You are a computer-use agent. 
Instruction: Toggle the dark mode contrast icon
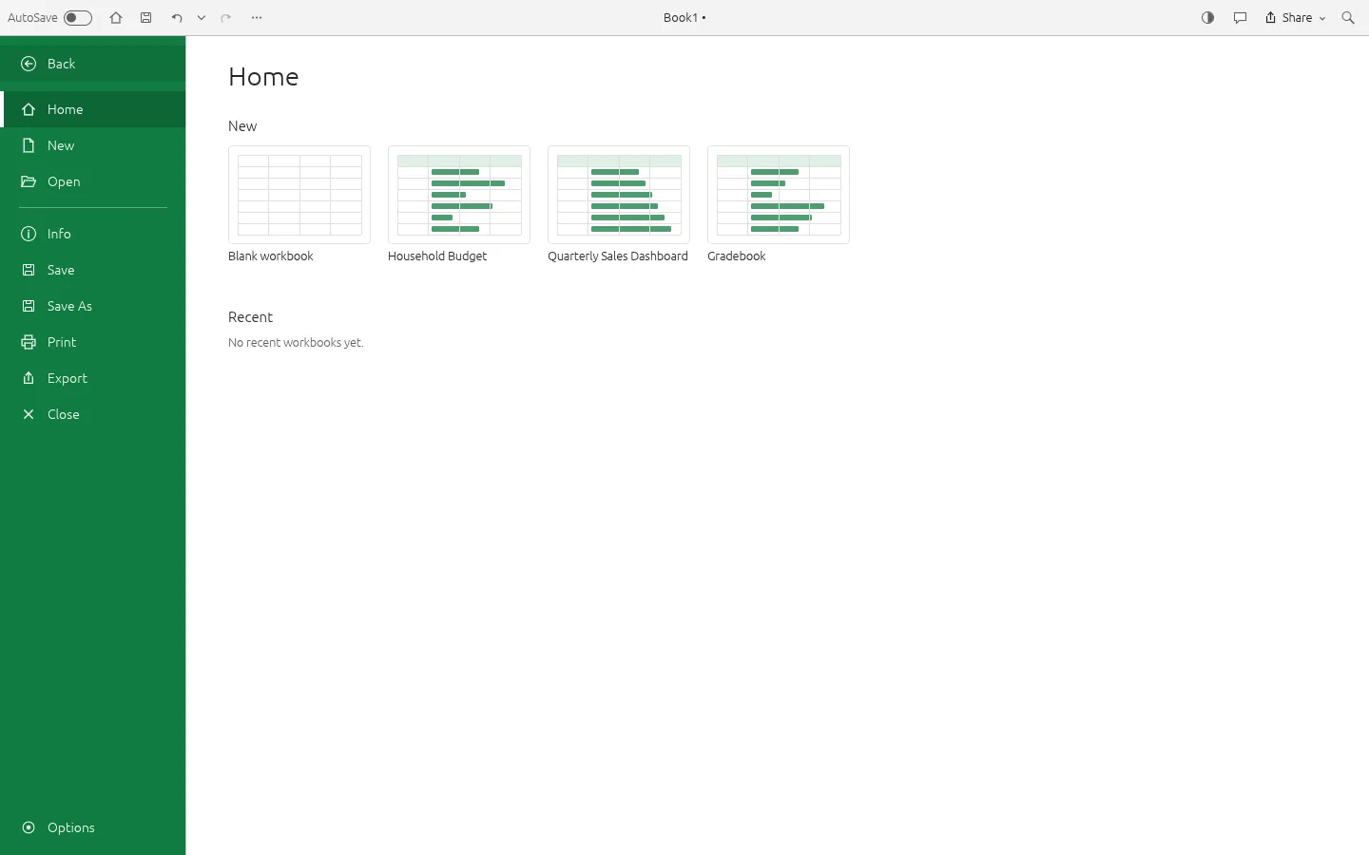pos(1208,18)
